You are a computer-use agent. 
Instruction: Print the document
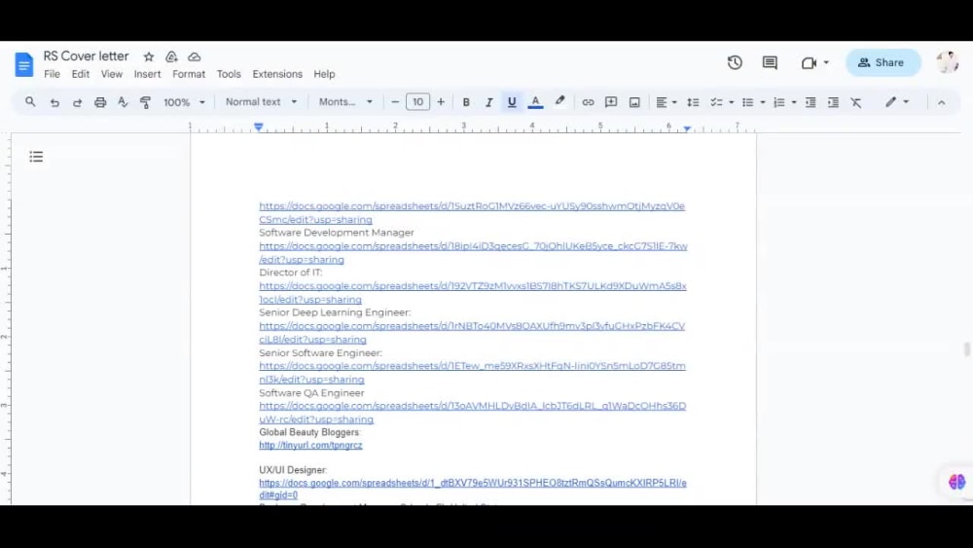pyautogui.click(x=100, y=102)
